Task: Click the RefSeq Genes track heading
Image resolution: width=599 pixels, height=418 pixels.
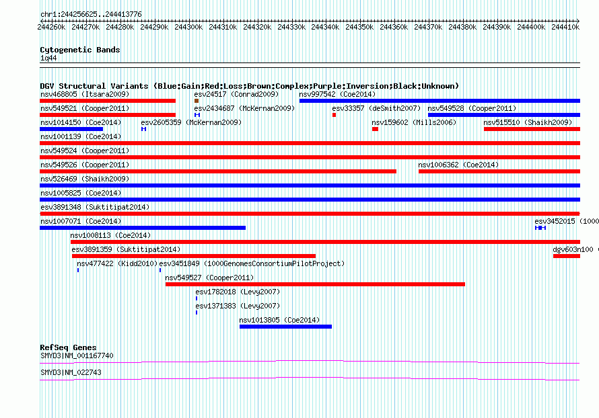Action: 69,347
